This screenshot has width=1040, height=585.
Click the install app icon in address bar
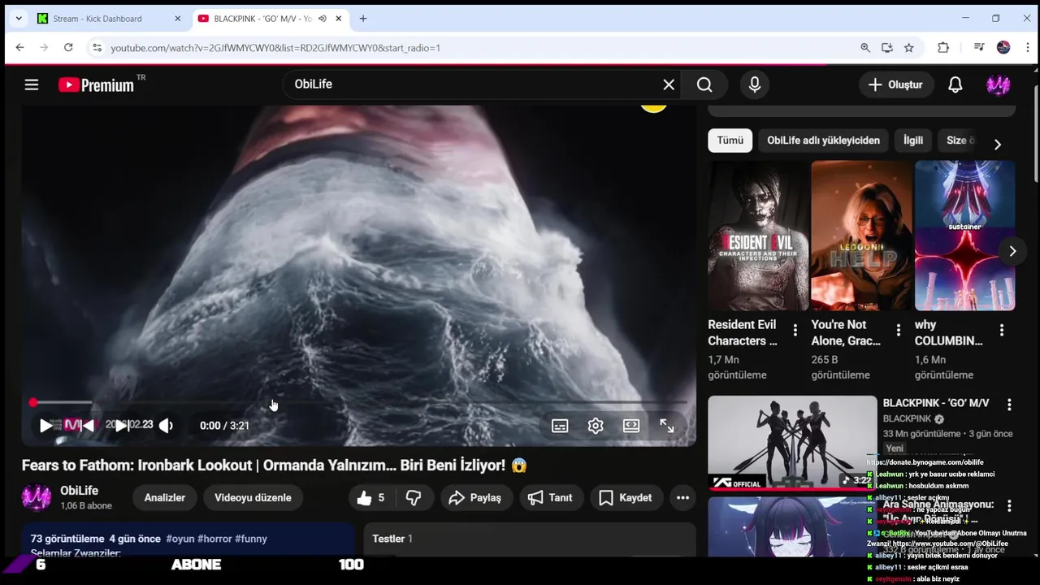(887, 48)
